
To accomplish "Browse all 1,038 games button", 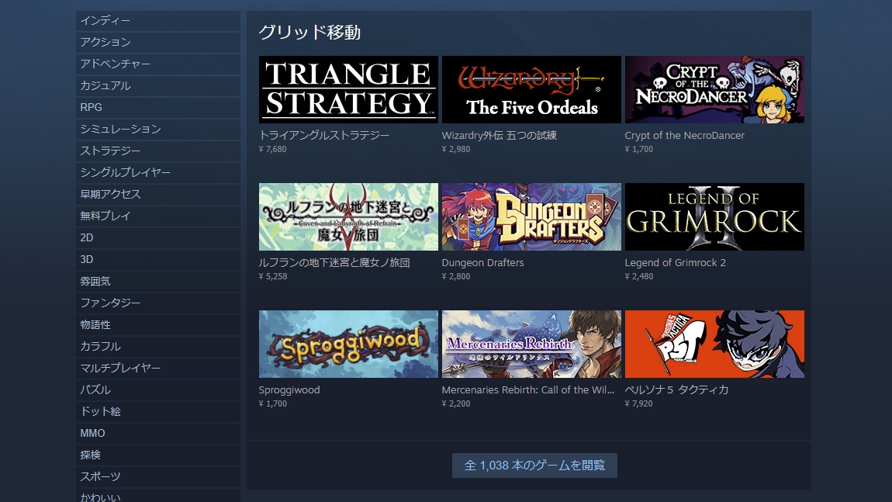I will (x=534, y=466).
